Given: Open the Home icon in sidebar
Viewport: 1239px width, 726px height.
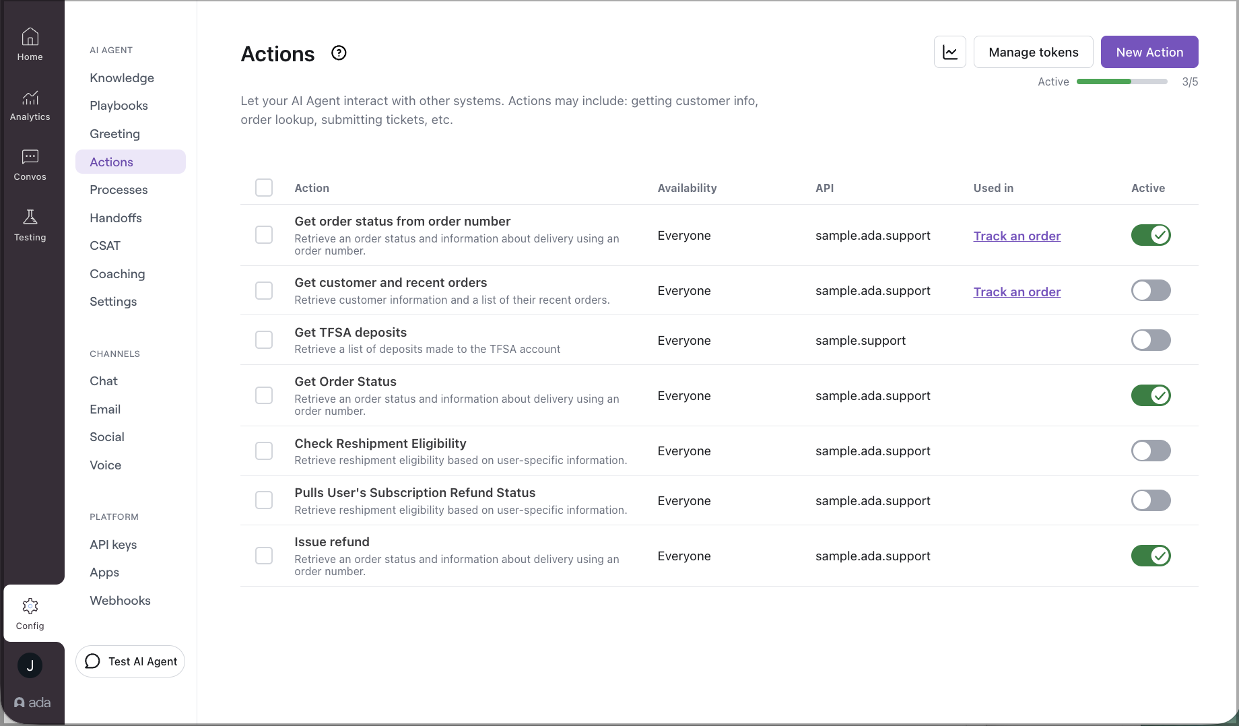Looking at the screenshot, I should coord(30,37).
